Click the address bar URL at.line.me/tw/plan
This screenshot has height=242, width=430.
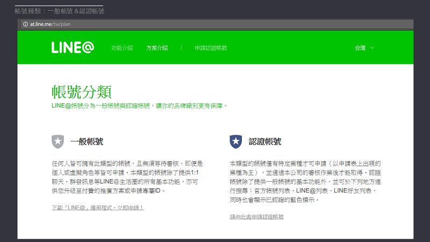pyautogui.click(x=50, y=24)
